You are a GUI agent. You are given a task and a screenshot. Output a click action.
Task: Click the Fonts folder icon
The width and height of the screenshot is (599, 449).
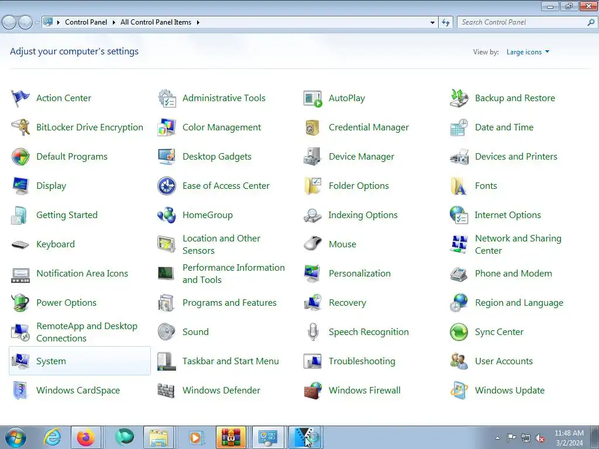point(459,186)
